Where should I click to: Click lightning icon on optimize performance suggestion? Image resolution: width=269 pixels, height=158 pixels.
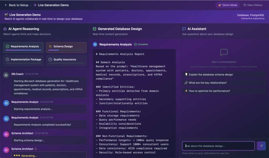point(186,91)
